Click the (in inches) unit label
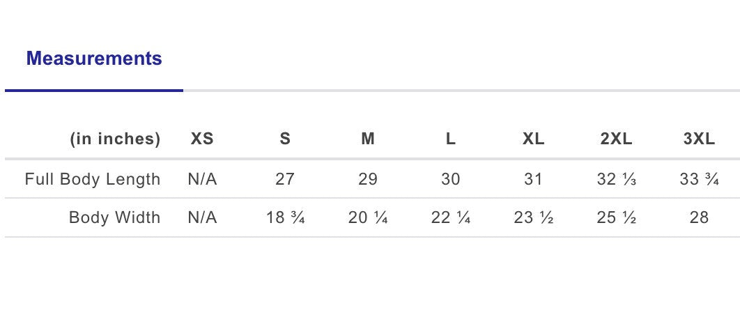This screenshot has width=740, height=315. pos(115,139)
